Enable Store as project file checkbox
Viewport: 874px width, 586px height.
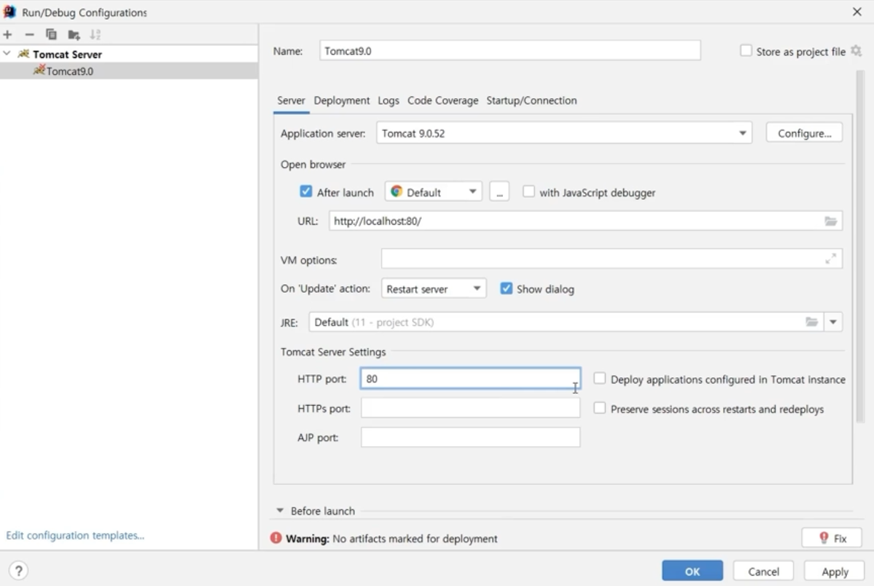click(746, 51)
